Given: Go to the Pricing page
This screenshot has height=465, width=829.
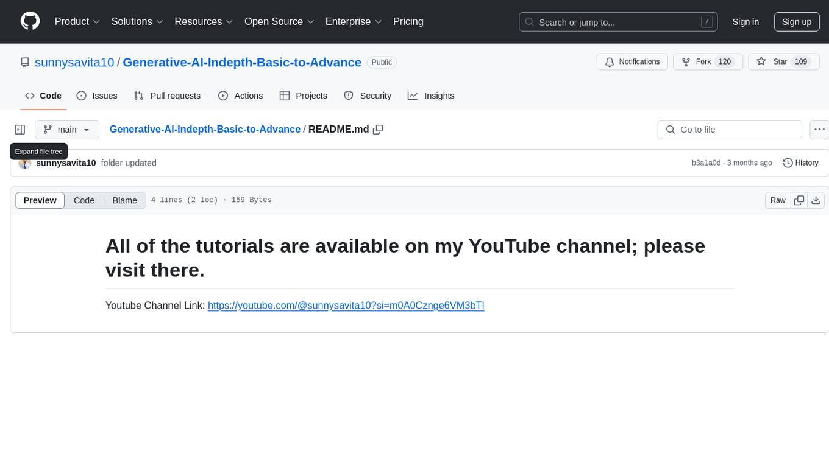Looking at the screenshot, I should coord(408,21).
